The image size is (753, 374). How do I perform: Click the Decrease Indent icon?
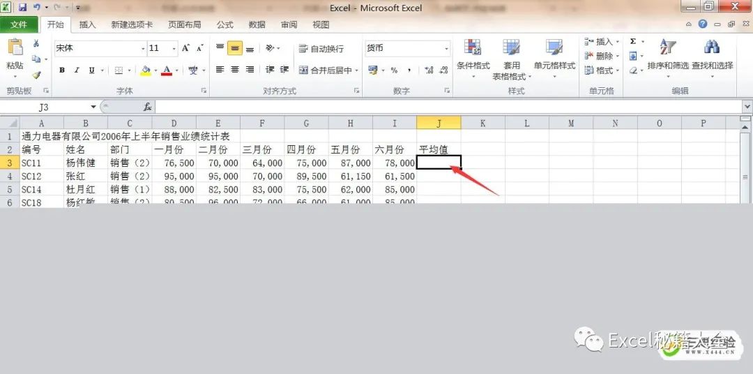(270, 70)
